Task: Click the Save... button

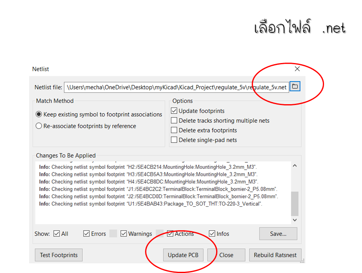Action: click(278, 234)
